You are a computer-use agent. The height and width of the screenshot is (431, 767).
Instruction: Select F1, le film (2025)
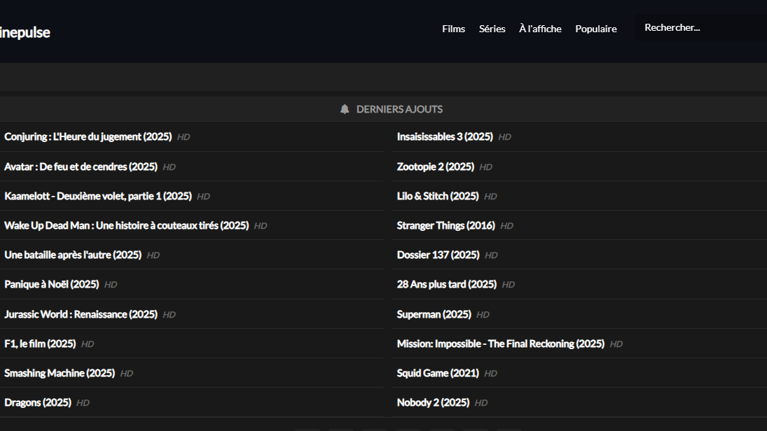click(x=40, y=344)
